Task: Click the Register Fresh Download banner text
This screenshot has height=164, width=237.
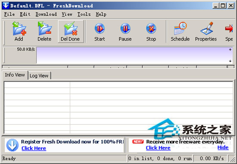Action: [x=72, y=142]
